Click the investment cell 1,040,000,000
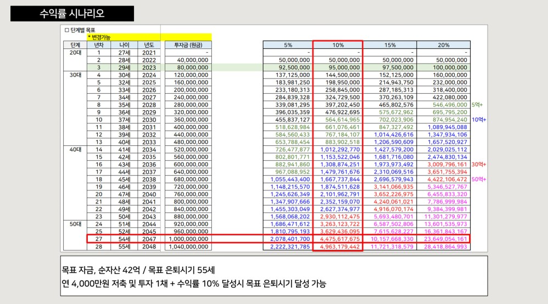This screenshot has height=304, width=548. tap(188, 247)
